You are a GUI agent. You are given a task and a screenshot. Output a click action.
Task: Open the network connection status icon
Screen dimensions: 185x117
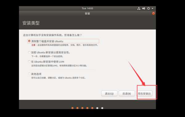click(x=139, y=8)
